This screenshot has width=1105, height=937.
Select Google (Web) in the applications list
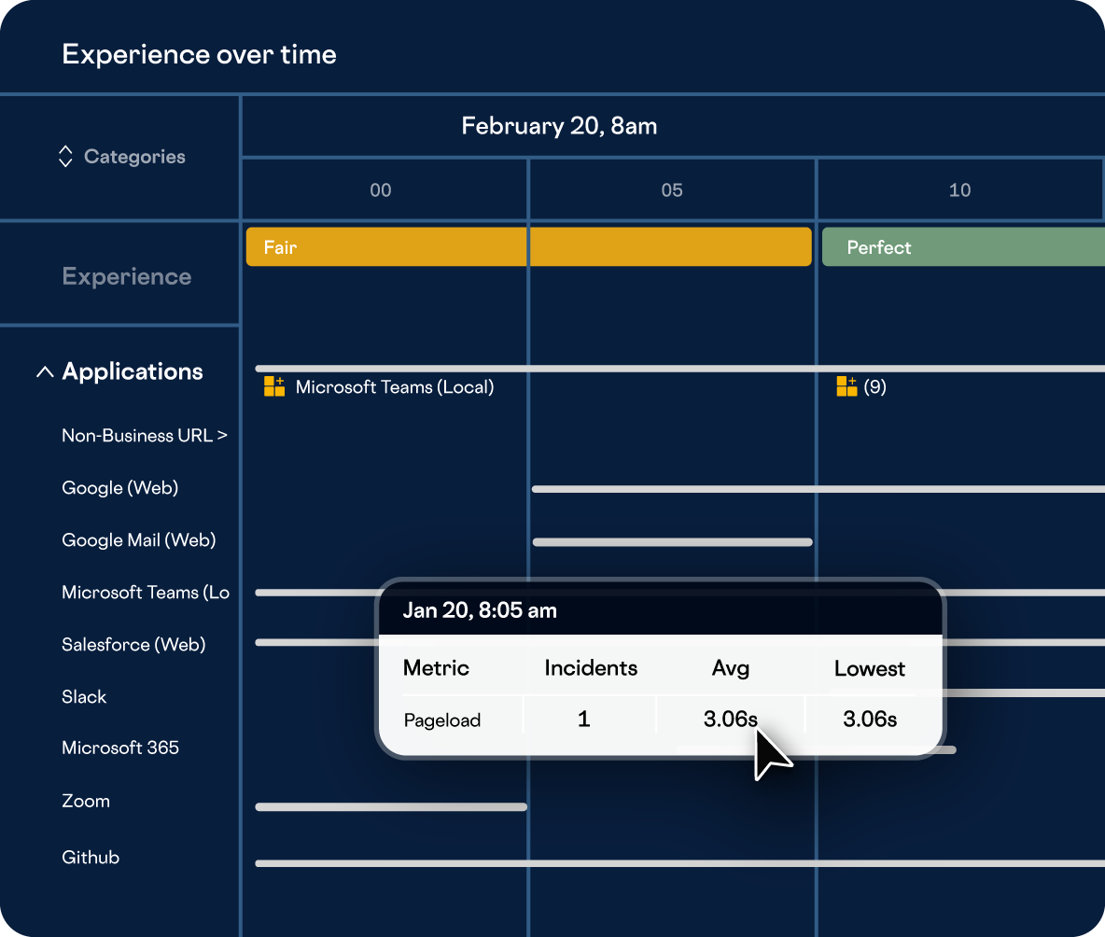[119, 488]
